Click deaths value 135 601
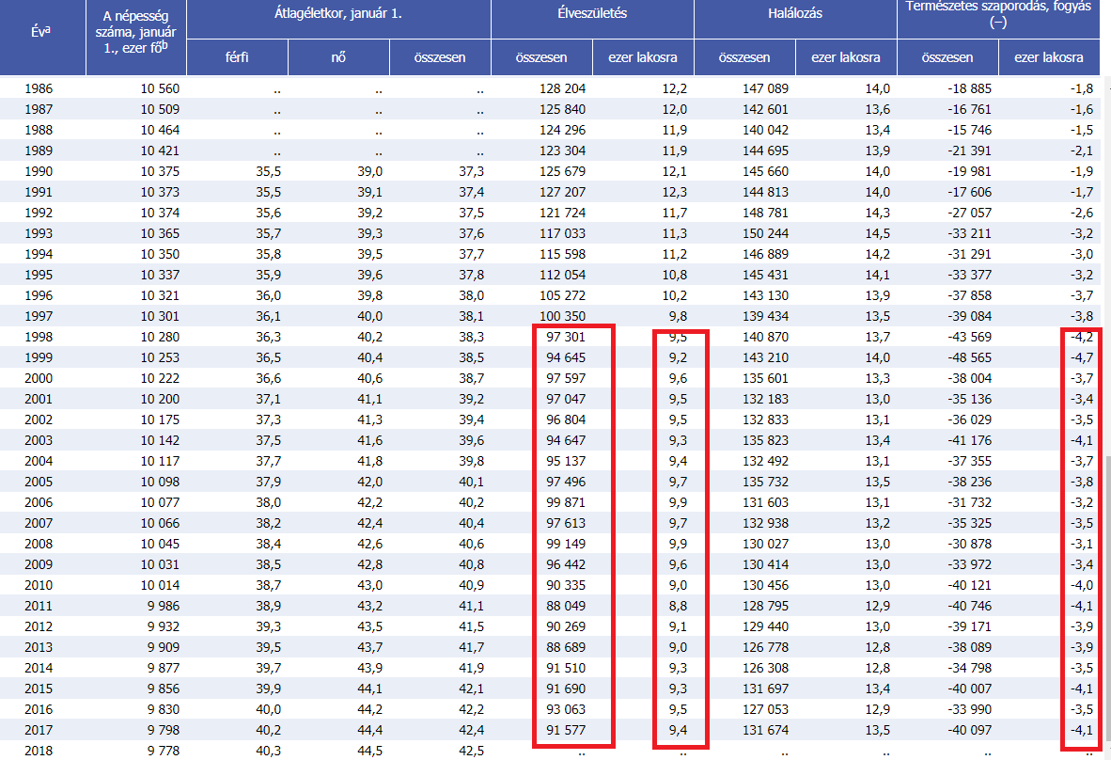Viewport: 1111px width, 760px height. click(765, 378)
